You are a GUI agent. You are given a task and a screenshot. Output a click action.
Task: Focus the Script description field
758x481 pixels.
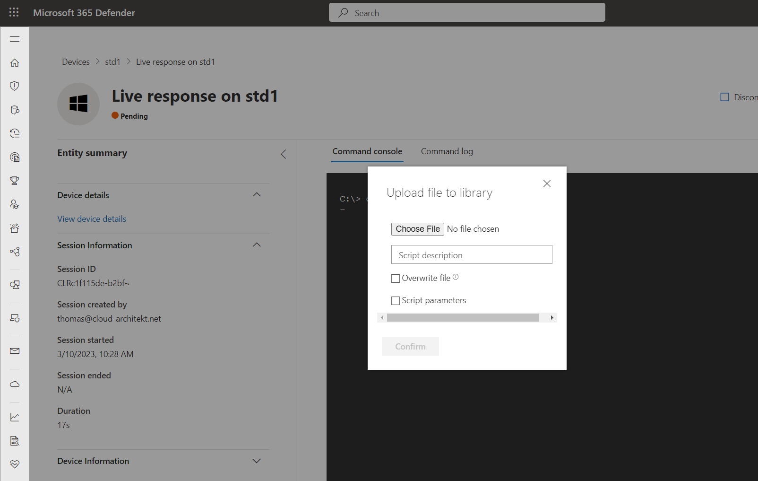click(472, 254)
